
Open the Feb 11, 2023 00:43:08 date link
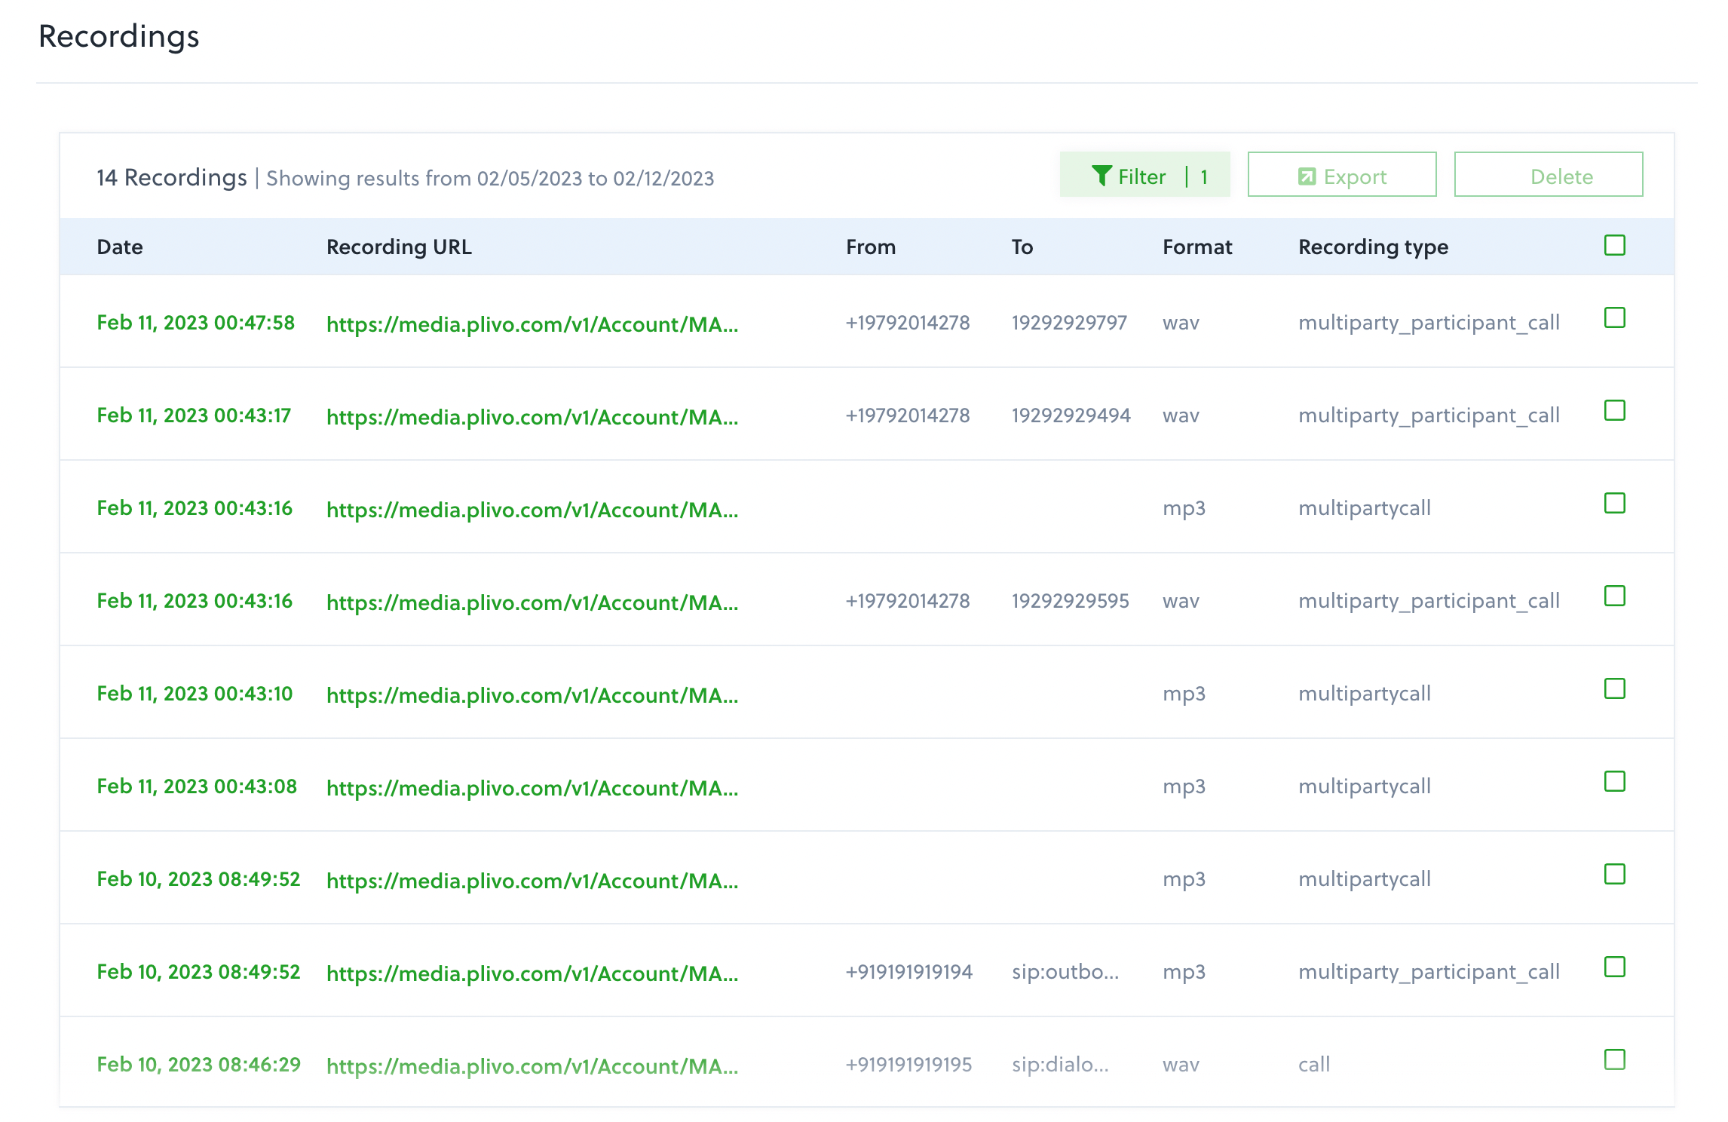pyautogui.click(x=197, y=786)
